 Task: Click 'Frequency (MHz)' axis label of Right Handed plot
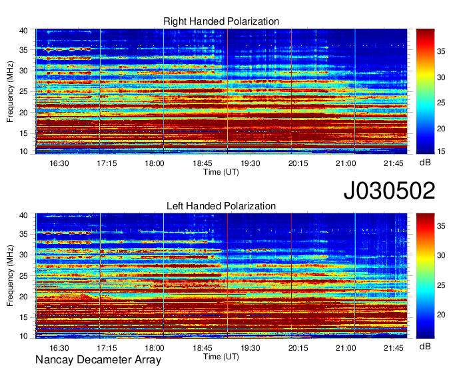point(11,91)
